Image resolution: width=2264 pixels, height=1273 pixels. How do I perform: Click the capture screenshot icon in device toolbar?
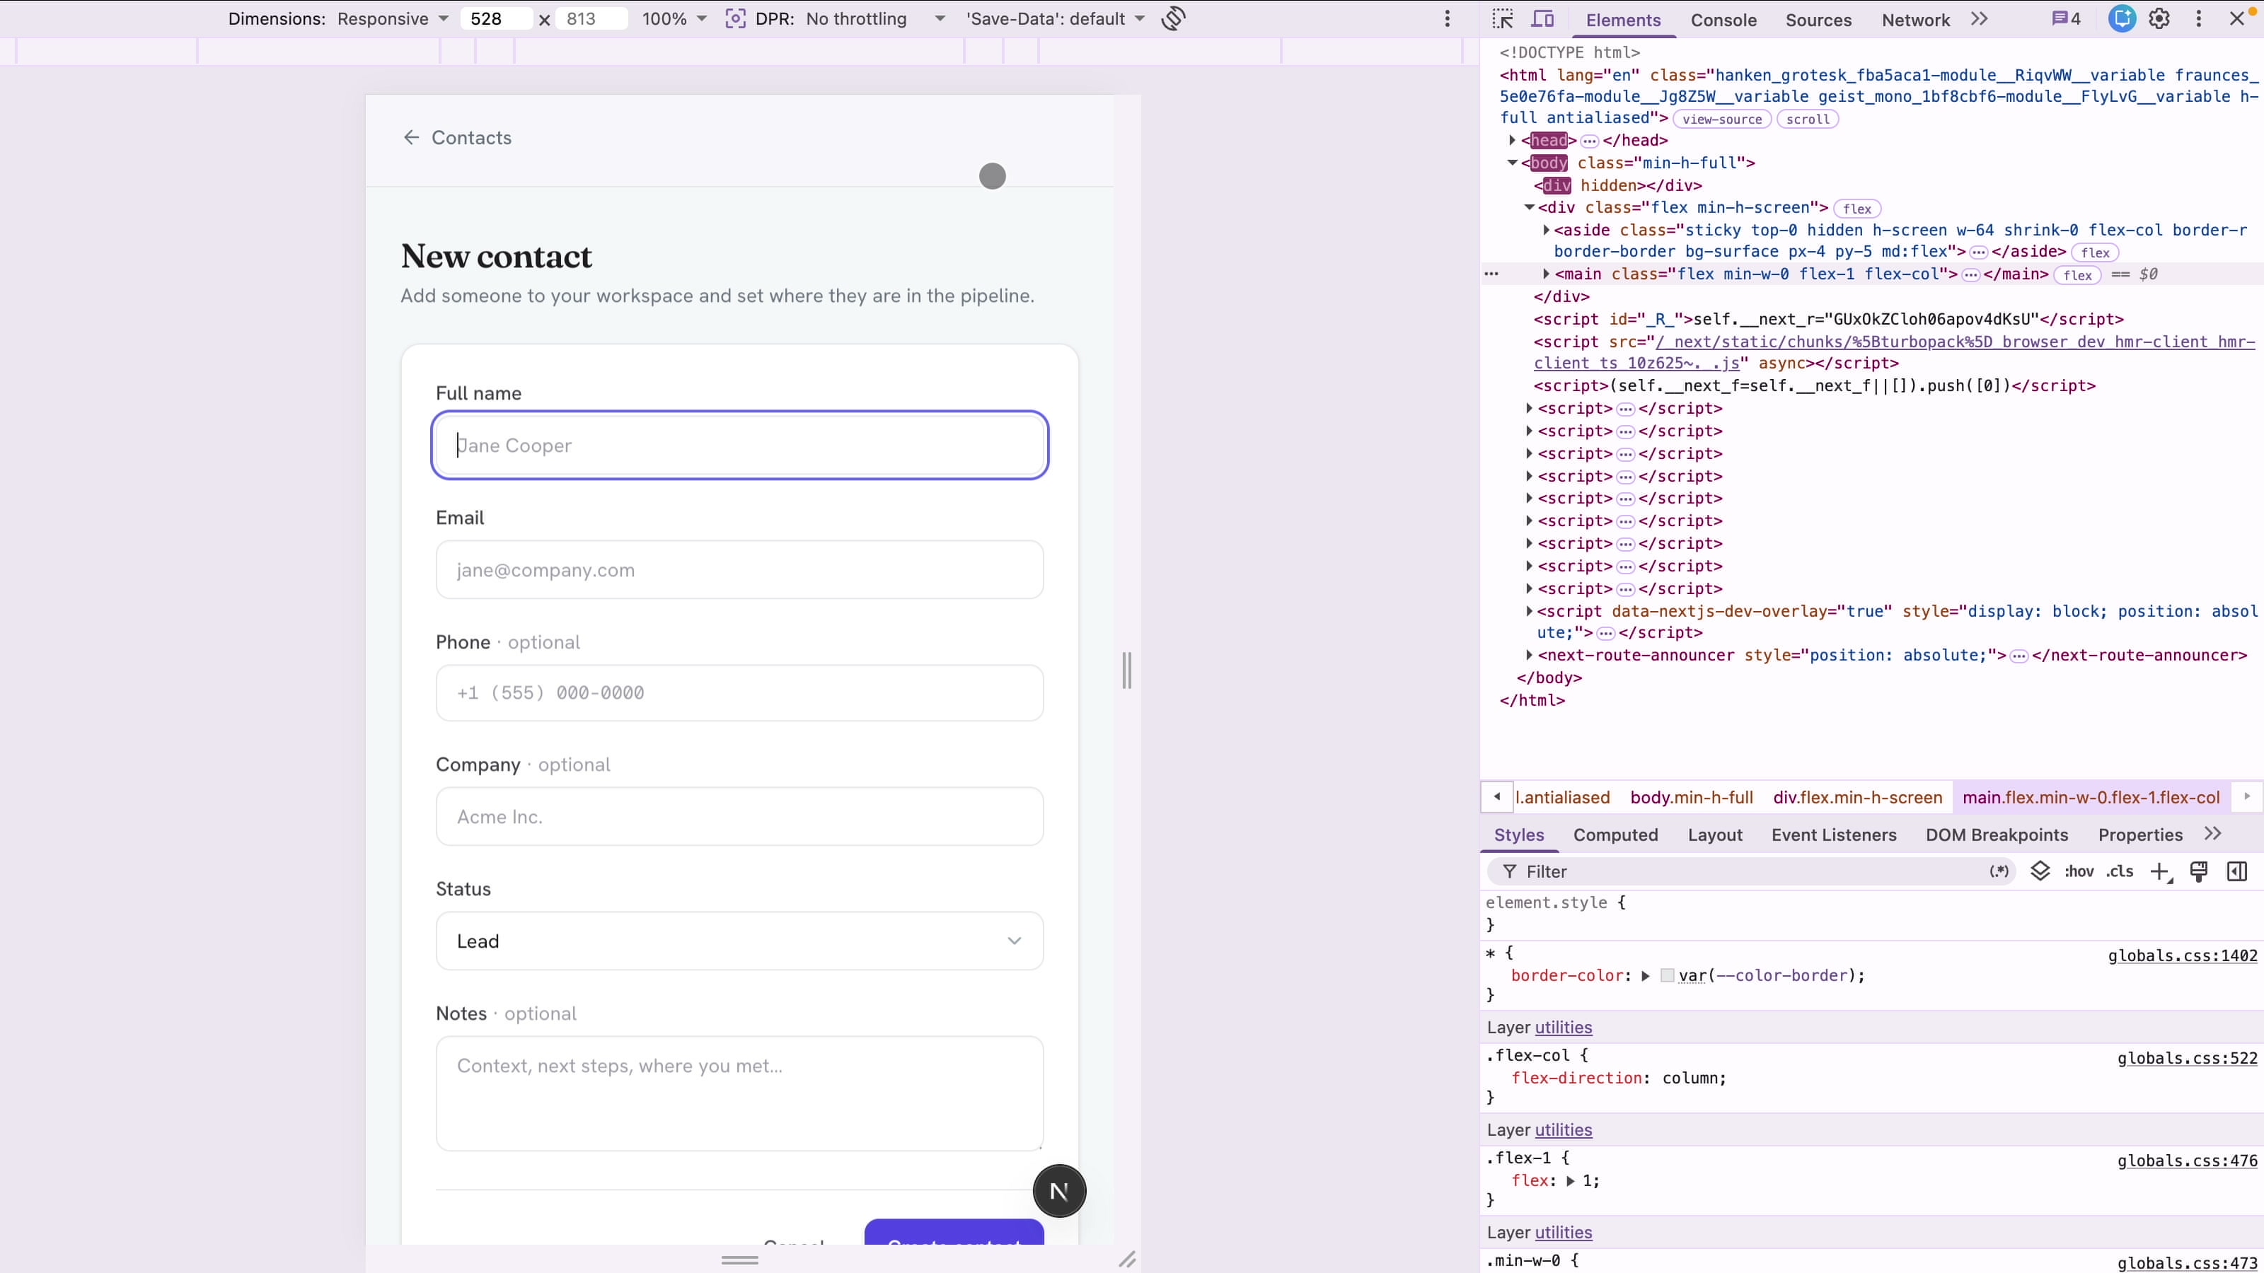[x=736, y=18]
